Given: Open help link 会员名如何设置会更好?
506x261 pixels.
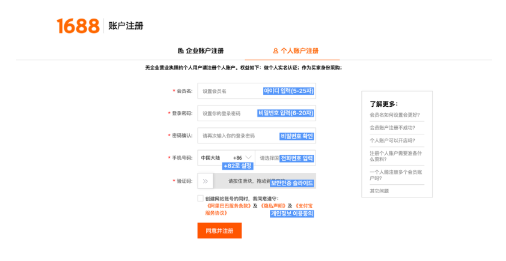Looking at the screenshot, I should (x=395, y=115).
